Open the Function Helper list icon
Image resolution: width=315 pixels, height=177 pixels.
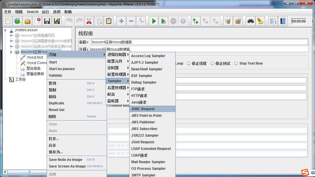click(x=273, y=21)
